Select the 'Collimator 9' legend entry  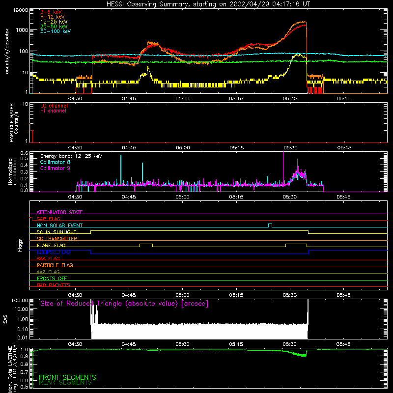[x=55, y=168]
